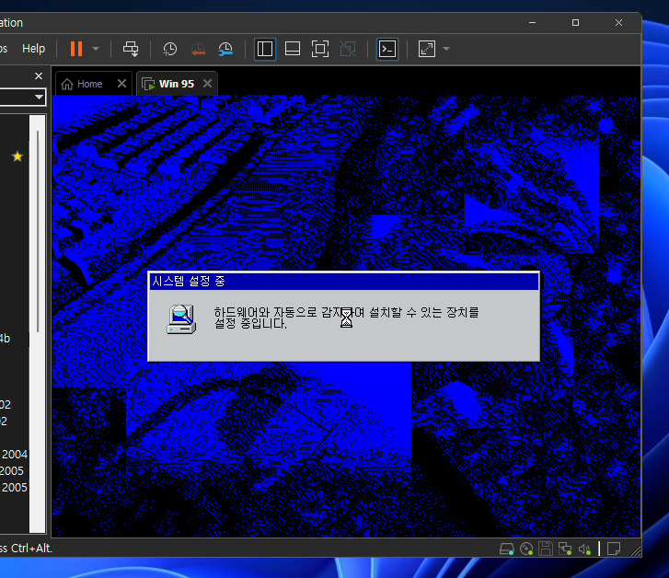Click the network adapter status icon
Screen dimensions: 669x578
565,549
